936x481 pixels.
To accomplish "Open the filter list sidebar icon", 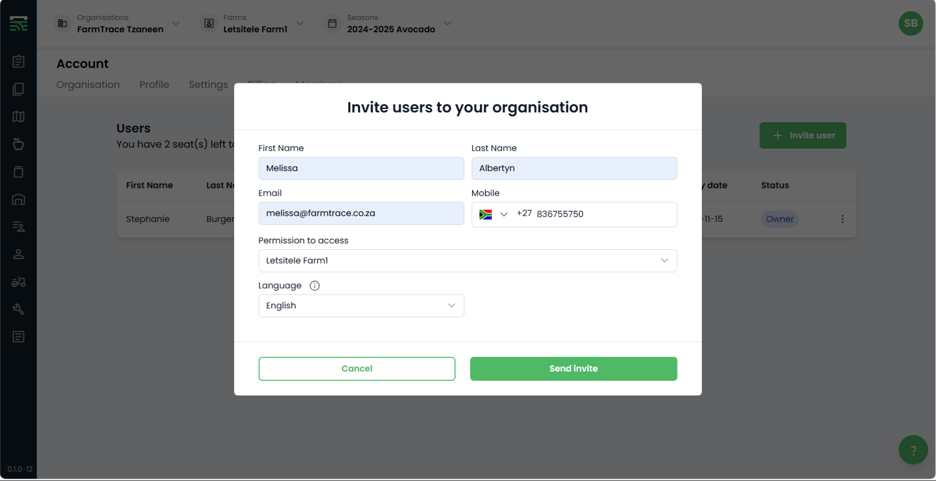I will tap(19, 227).
